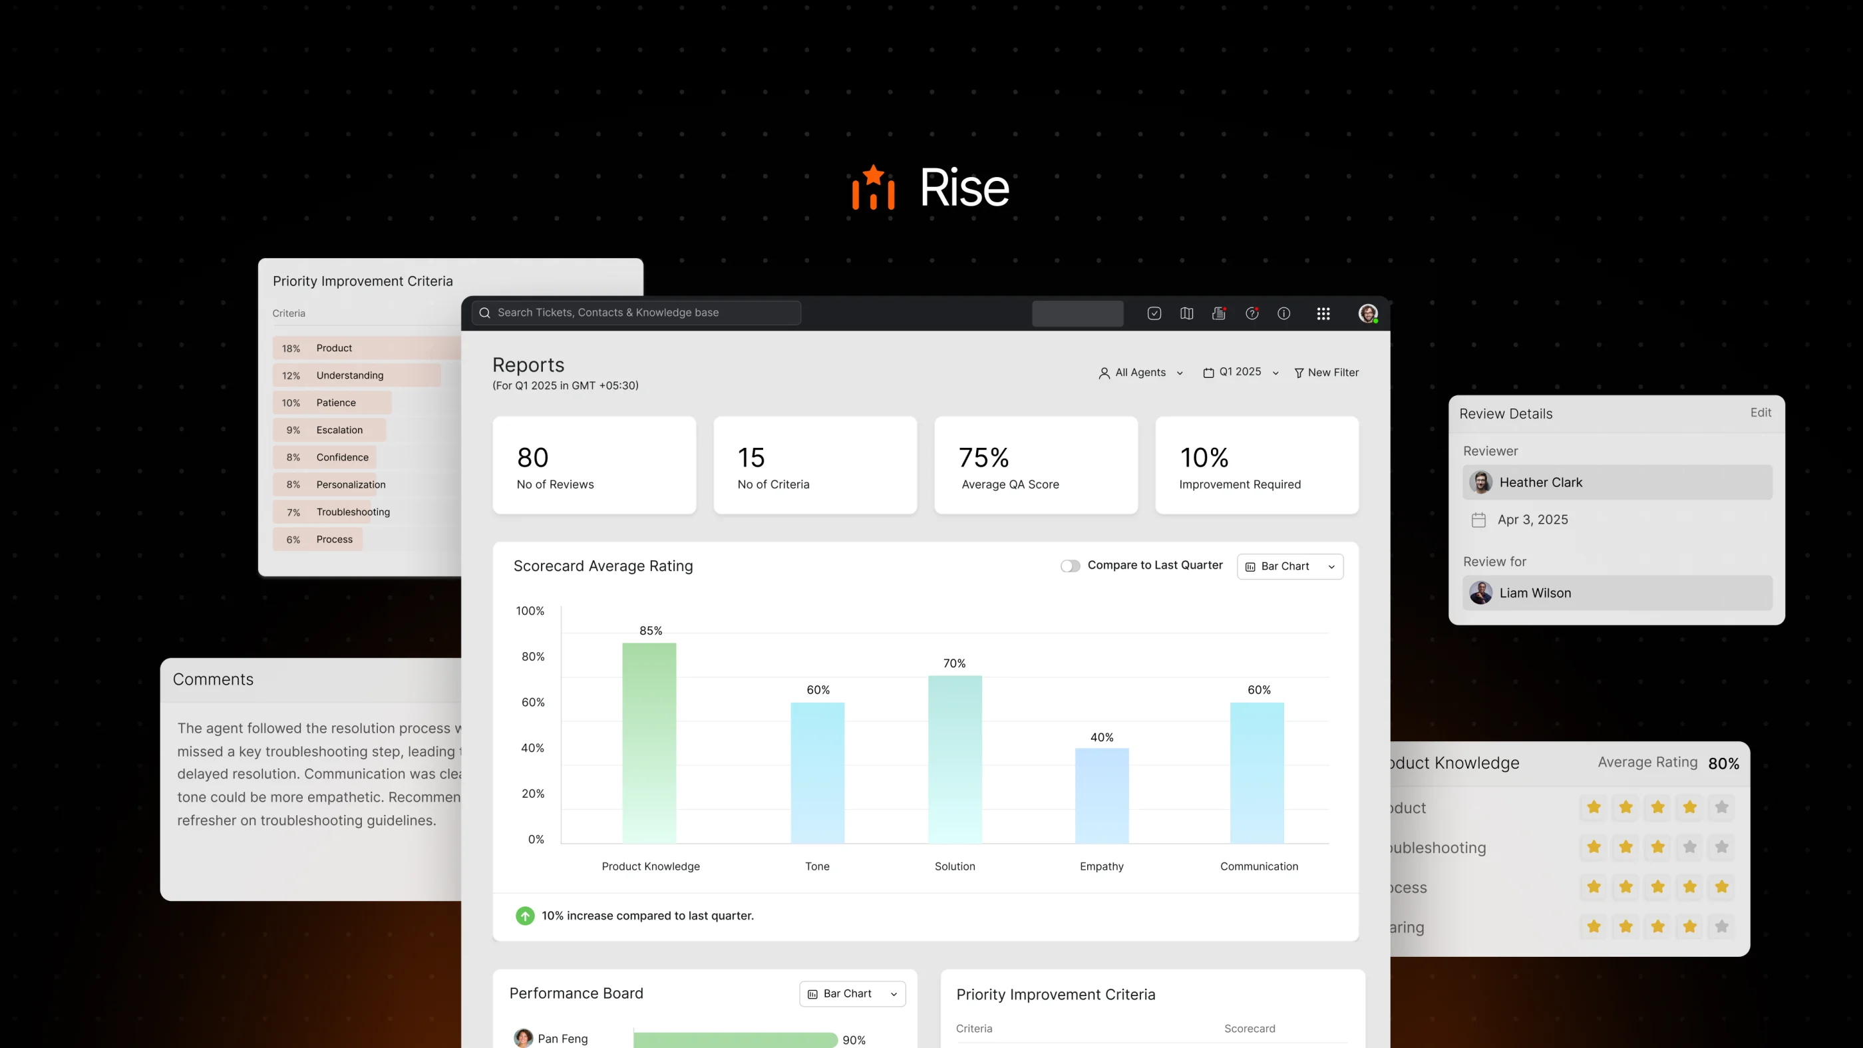
Task: Click the fourth star in Troubleshooting row
Action: pyautogui.click(x=1689, y=847)
